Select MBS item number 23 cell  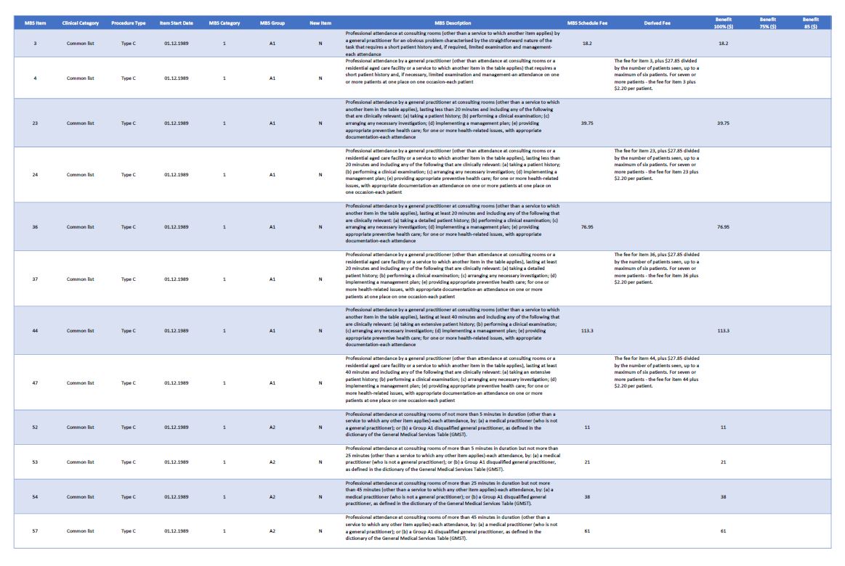[35, 123]
